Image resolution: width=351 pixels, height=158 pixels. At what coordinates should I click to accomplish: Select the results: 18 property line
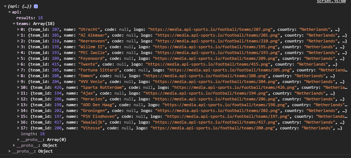(x=29, y=18)
